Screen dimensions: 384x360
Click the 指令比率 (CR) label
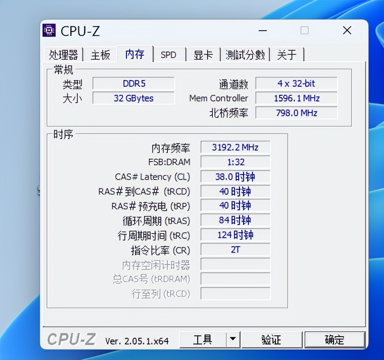click(x=160, y=250)
